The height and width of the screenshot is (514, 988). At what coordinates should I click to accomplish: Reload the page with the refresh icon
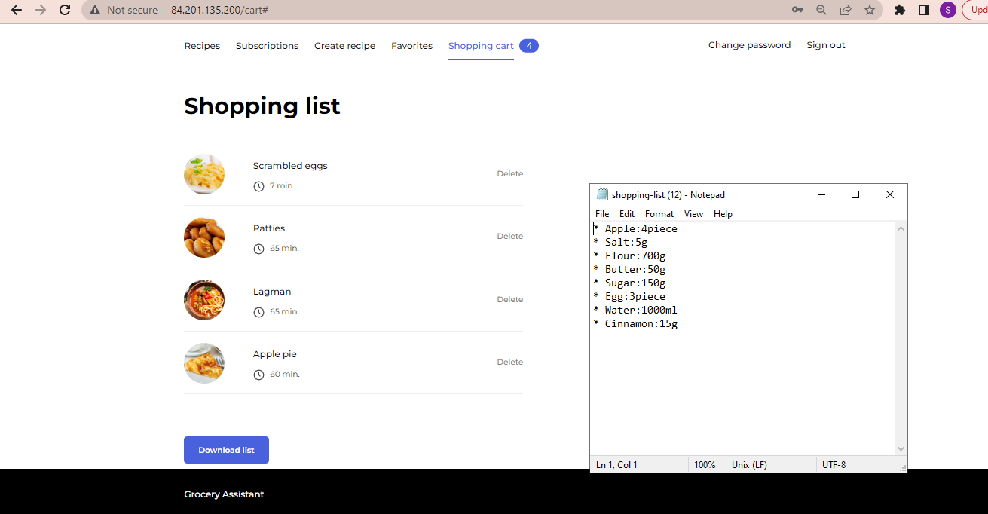pos(64,11)
